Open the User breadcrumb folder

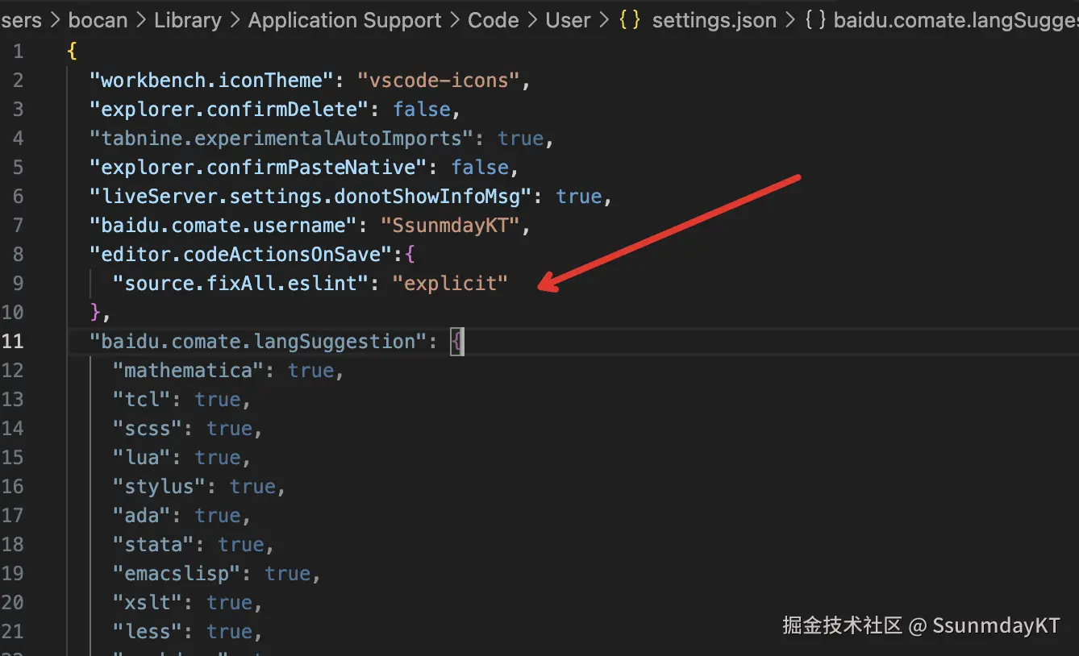point(568,20)
